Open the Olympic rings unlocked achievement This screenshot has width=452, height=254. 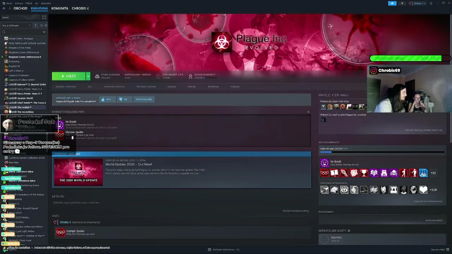coord(325,173)
